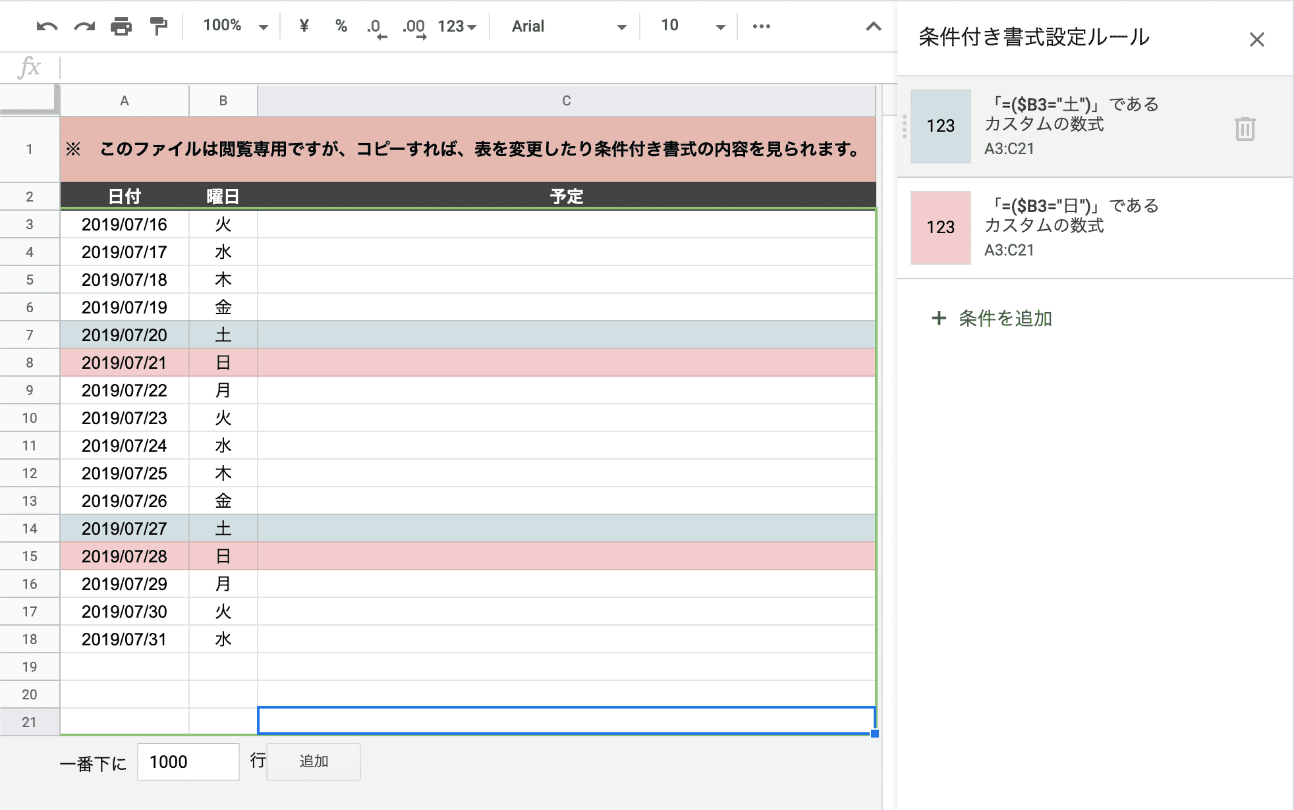Select cell with date 2019/07/28
The height and width of the screenshot is (810, 1294).
pyautogui.click(x=125, y=556)
